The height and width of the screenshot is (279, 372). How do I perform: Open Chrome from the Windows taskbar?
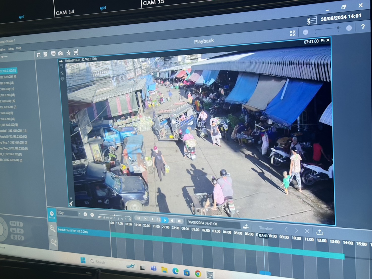[198, 273]
